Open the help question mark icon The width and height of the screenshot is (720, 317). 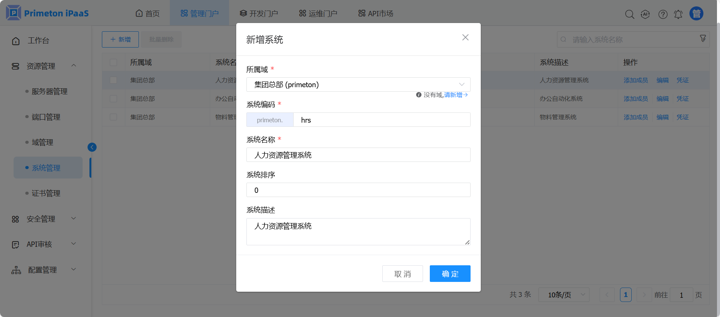663,14
